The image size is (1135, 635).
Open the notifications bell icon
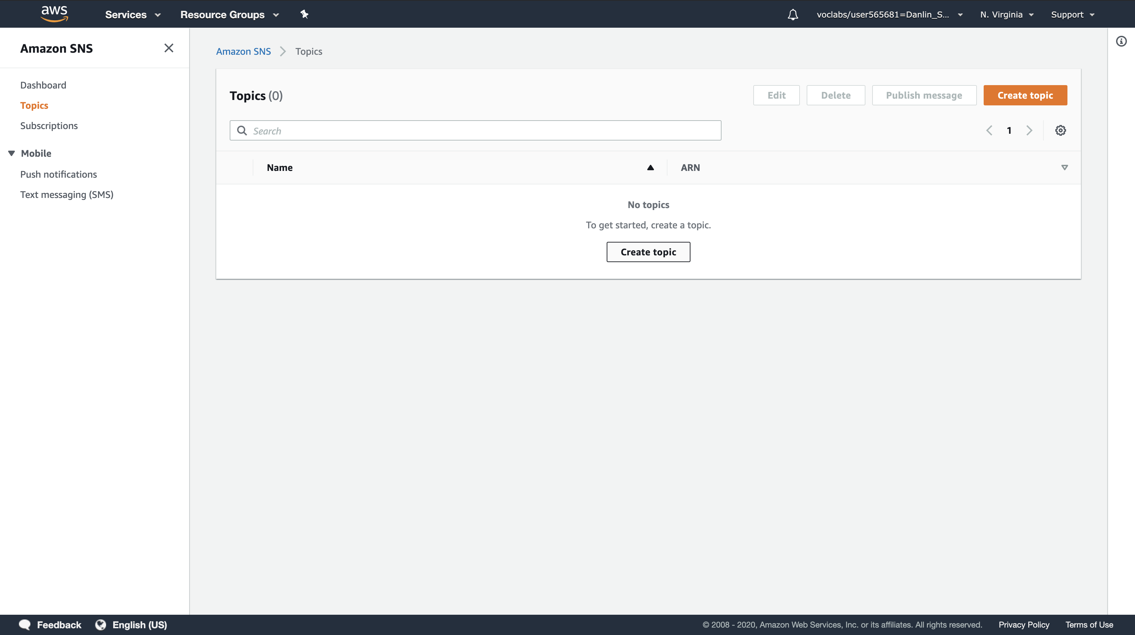point(793,15)
